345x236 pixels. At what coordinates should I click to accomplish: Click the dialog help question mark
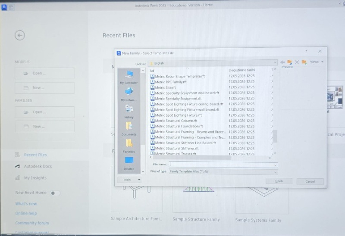[x=306, y=51]
